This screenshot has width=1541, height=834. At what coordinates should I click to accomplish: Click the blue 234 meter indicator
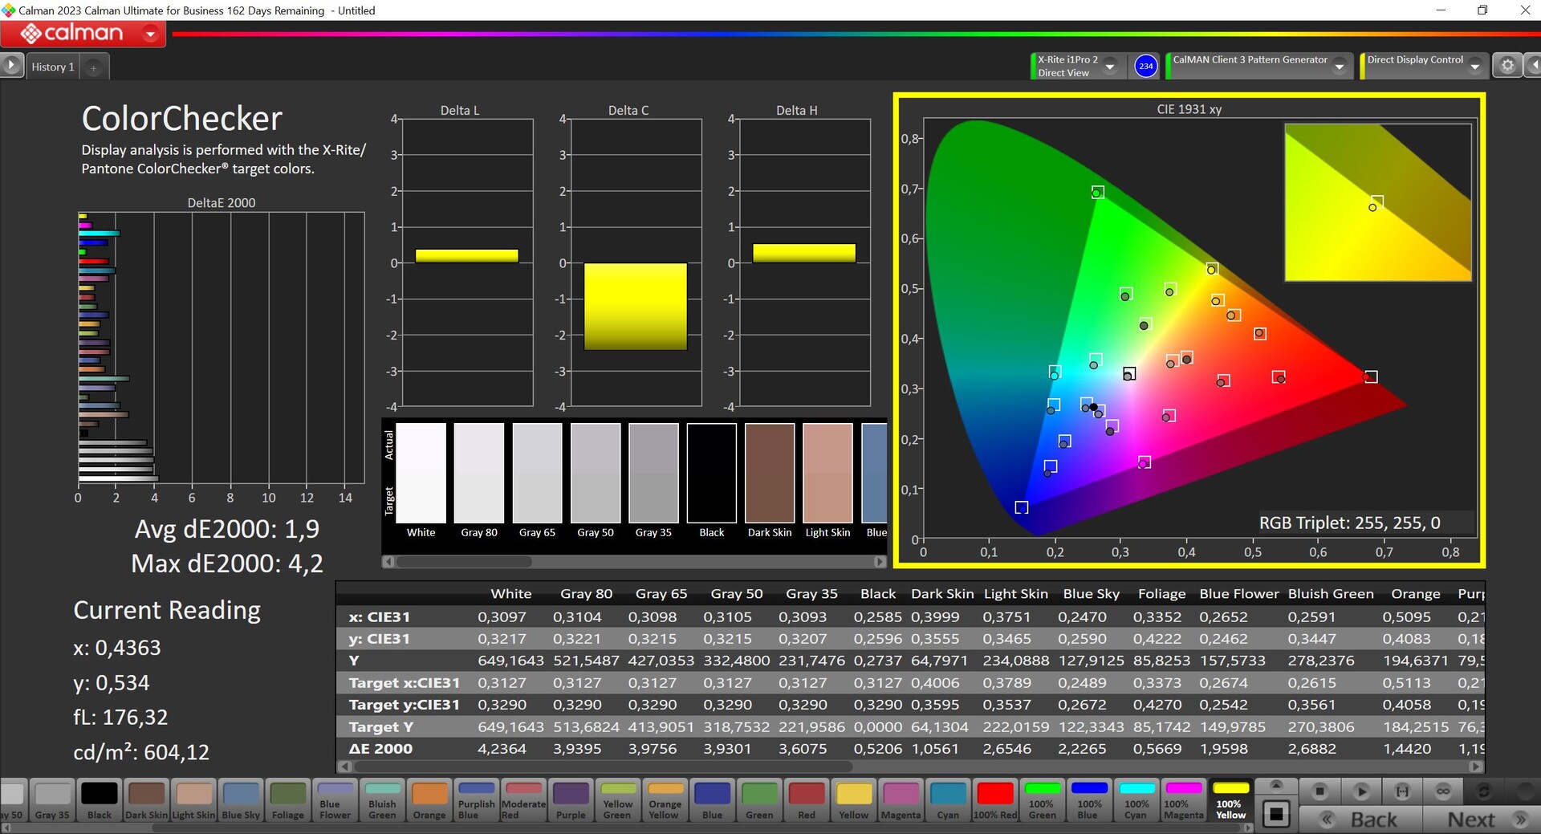tap(1145, 66)
